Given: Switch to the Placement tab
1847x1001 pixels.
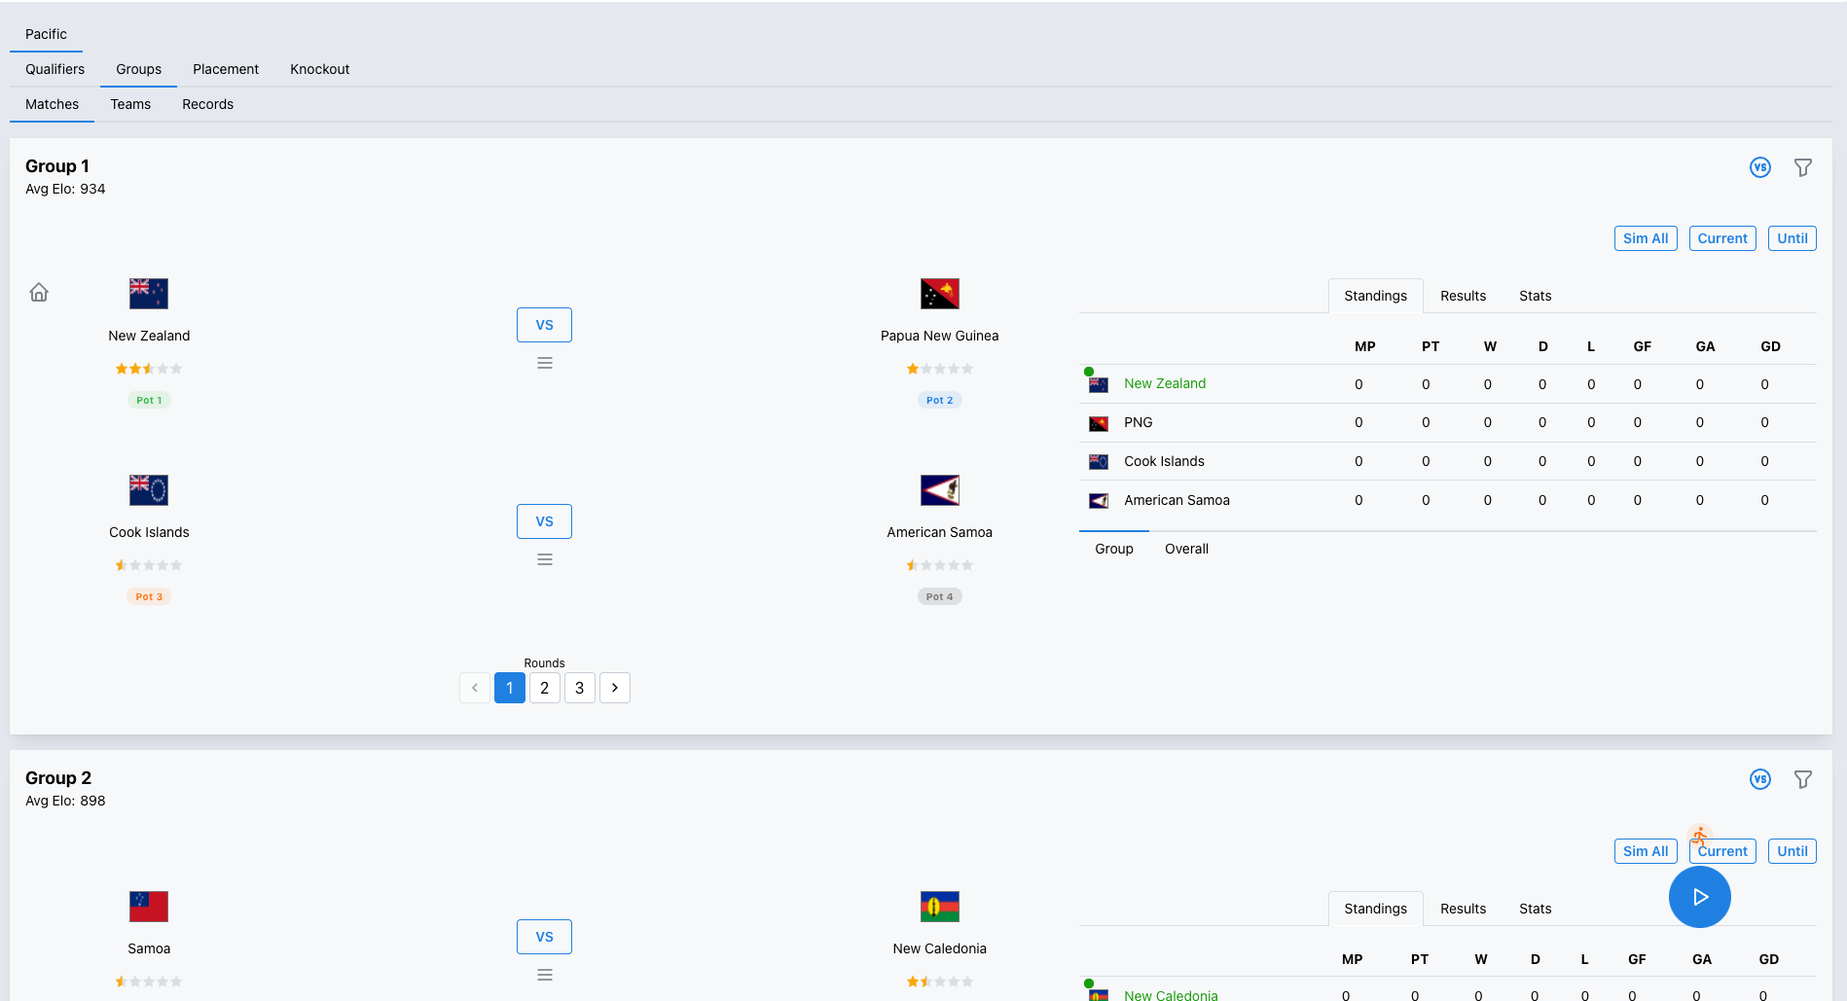Looking at the screenshot, I should point(226,69).
